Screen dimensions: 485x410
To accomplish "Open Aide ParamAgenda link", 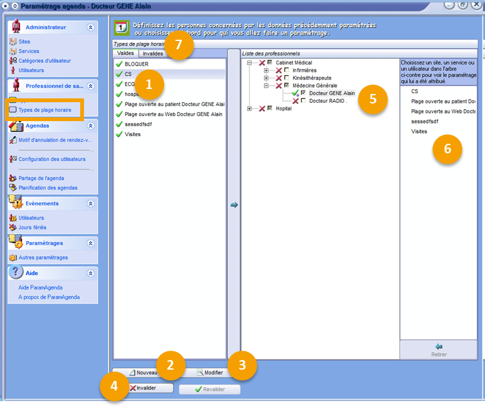I will click(x=40, y=288).
